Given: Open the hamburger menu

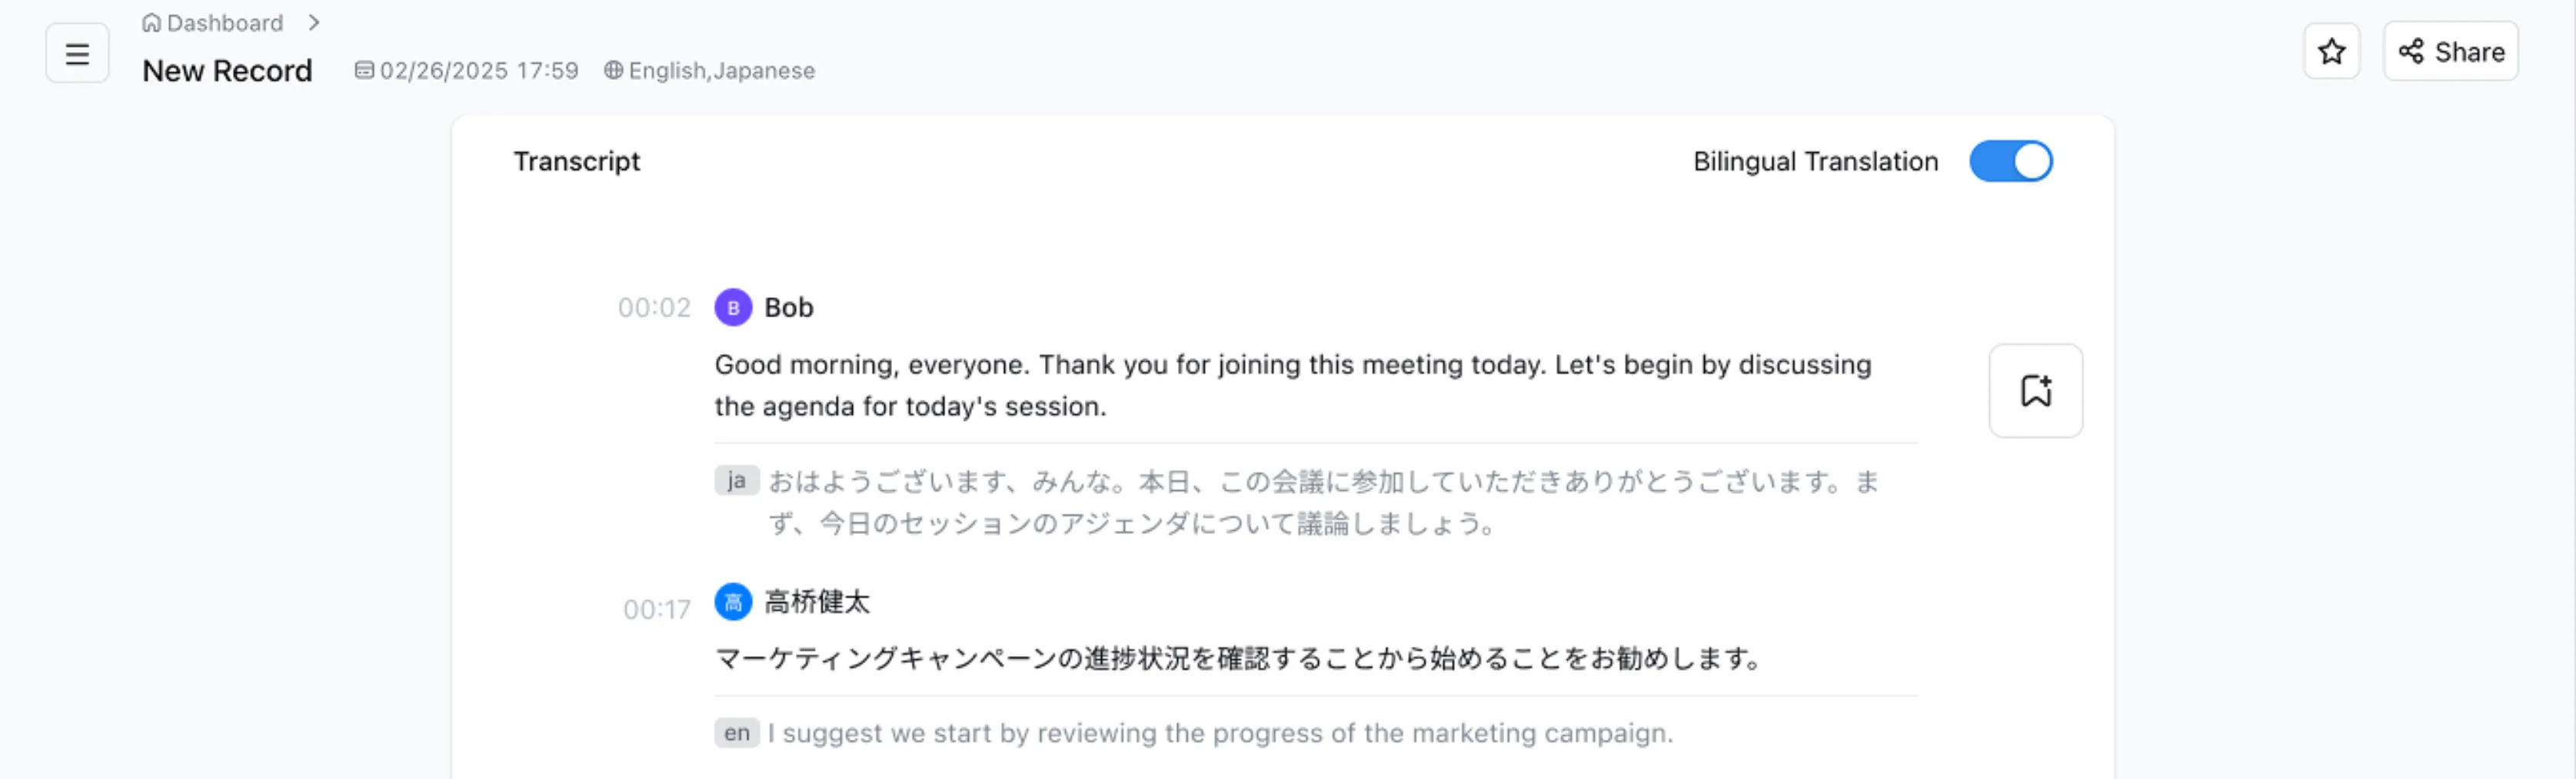Looking at the screenshot, I should (77, 53).
